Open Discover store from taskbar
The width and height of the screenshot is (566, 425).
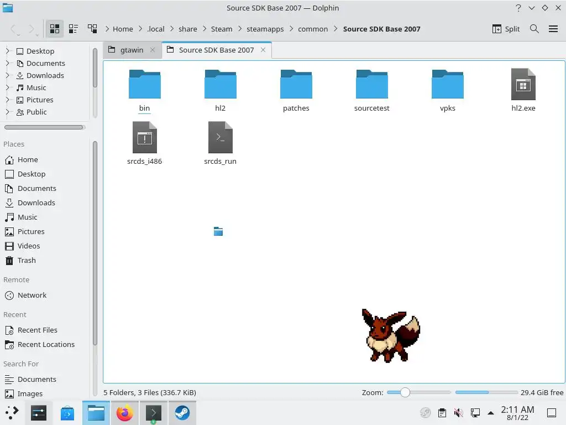pos(67,413)
